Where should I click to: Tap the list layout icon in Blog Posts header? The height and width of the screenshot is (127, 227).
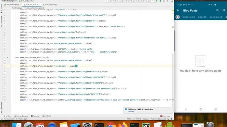click(x=224, y=10)
